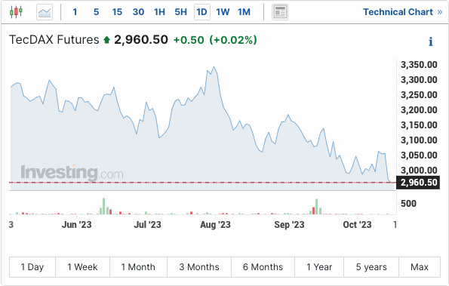Click the blue info icon

430,42
